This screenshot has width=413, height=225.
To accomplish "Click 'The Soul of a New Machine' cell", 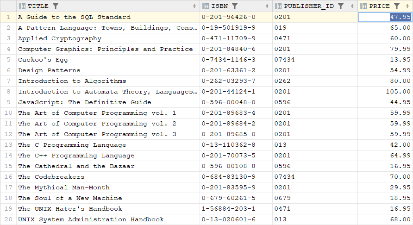I will [x=108, y=198].
